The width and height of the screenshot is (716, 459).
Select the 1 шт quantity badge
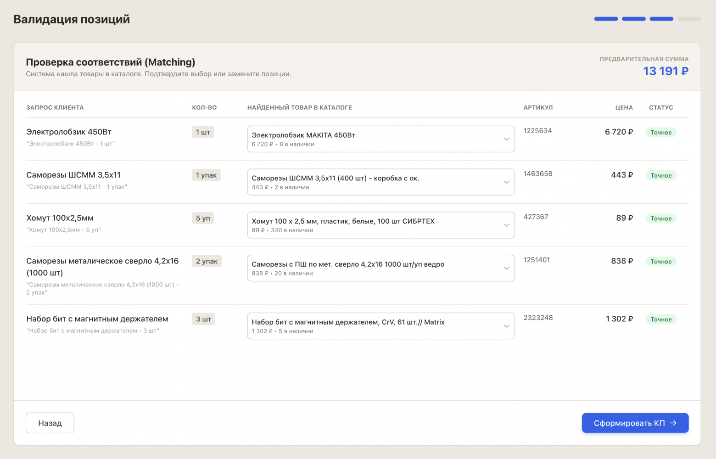203,132
